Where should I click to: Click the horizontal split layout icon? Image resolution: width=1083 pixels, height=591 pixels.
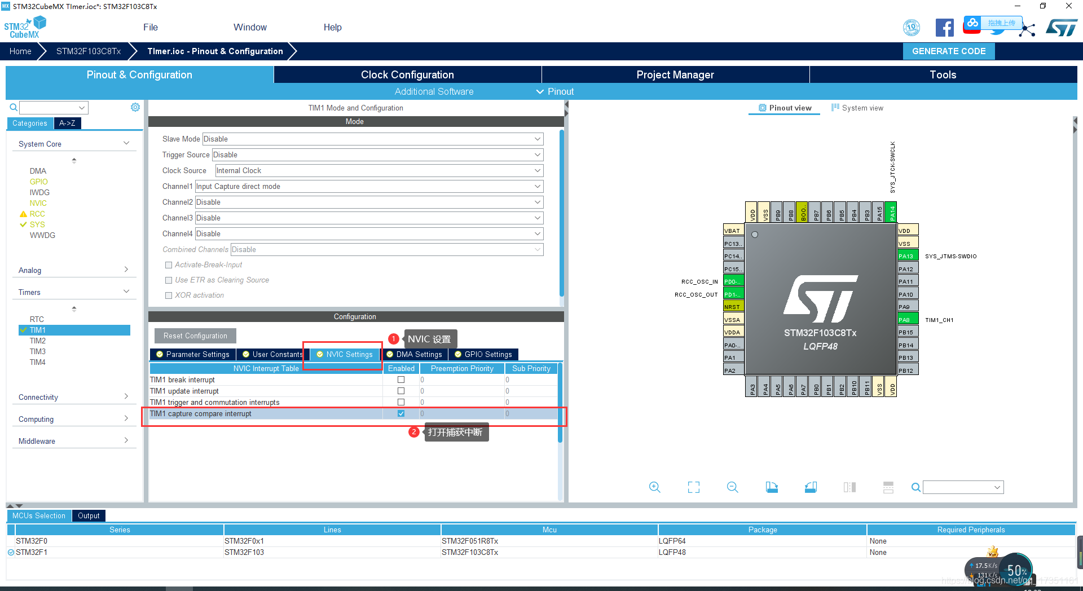coord(888,487)
